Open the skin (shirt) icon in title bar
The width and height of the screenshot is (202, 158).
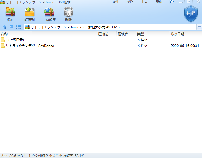172,2
